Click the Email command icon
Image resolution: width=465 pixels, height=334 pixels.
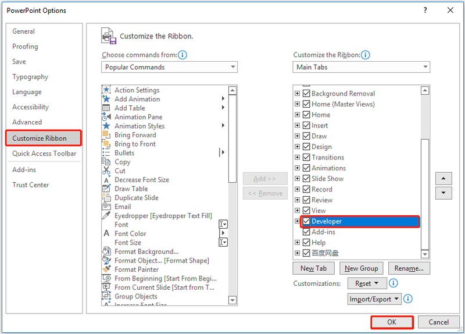[106, 207]
